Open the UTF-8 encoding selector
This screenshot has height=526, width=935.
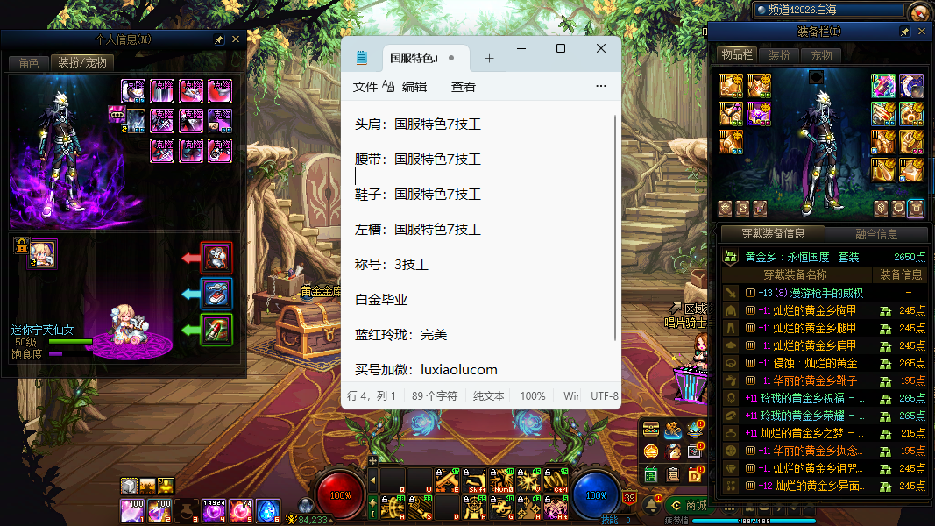tap(605, 395)
